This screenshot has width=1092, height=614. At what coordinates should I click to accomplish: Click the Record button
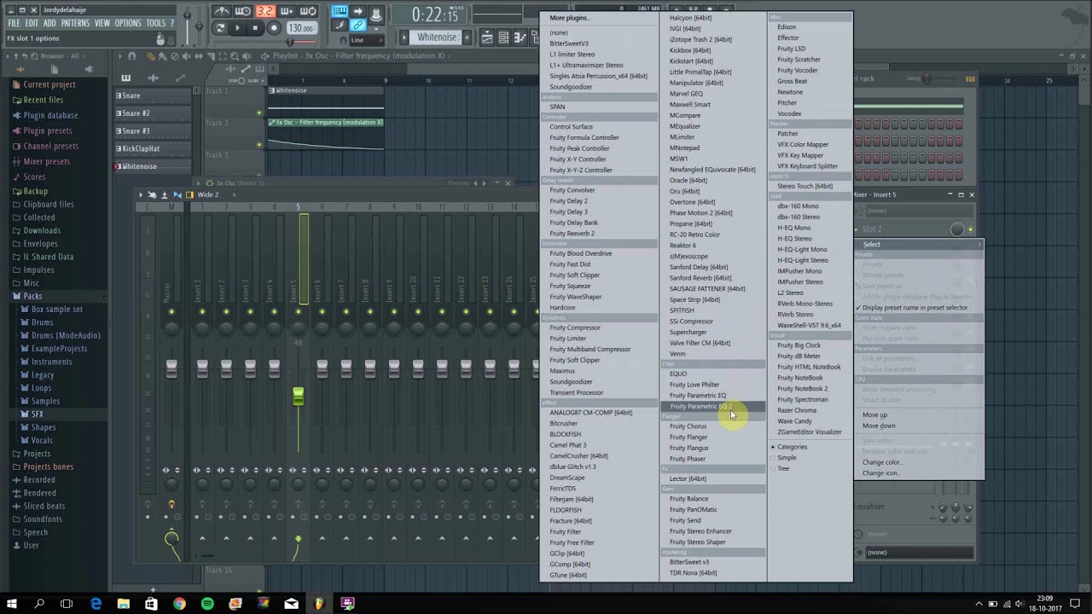click(274, 28)
